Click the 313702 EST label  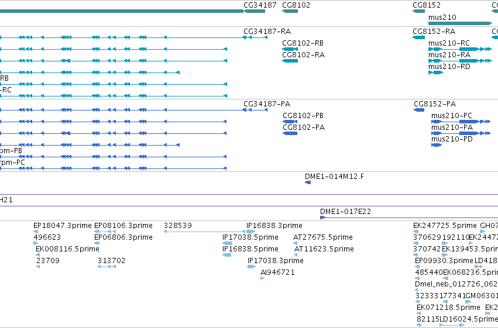tap(111, 261)
